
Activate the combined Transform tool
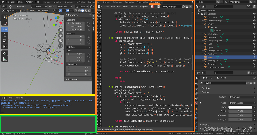coord(5,47)
